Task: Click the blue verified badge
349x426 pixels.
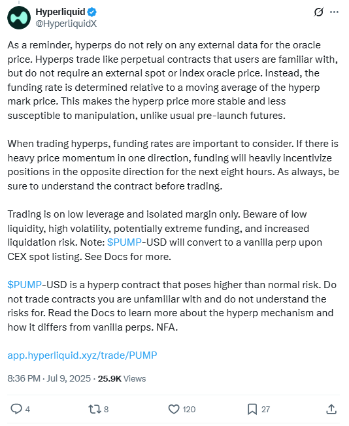Action: [x=92, y=12]
